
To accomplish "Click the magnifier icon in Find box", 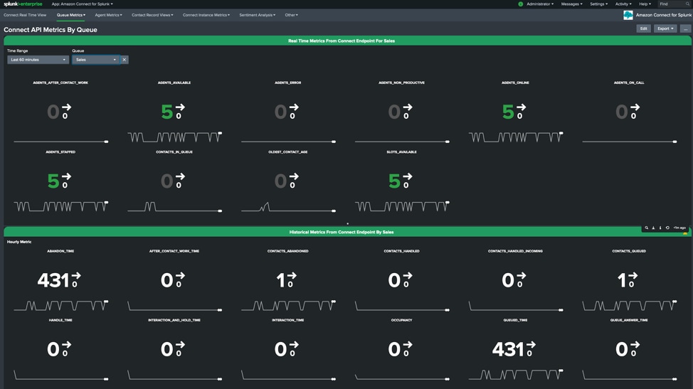I will click(687, 4).
